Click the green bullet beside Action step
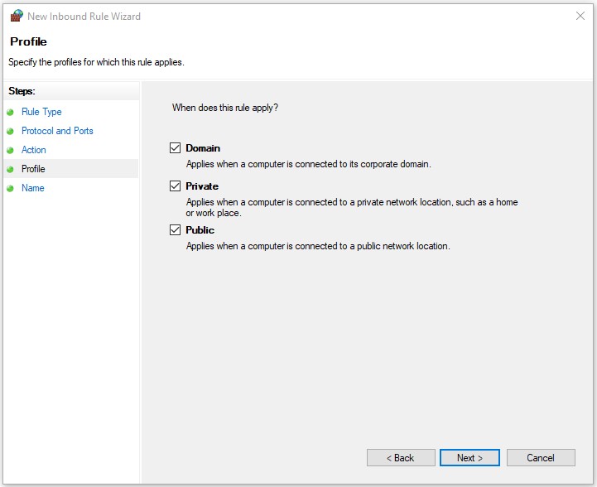 click(10, 150)
